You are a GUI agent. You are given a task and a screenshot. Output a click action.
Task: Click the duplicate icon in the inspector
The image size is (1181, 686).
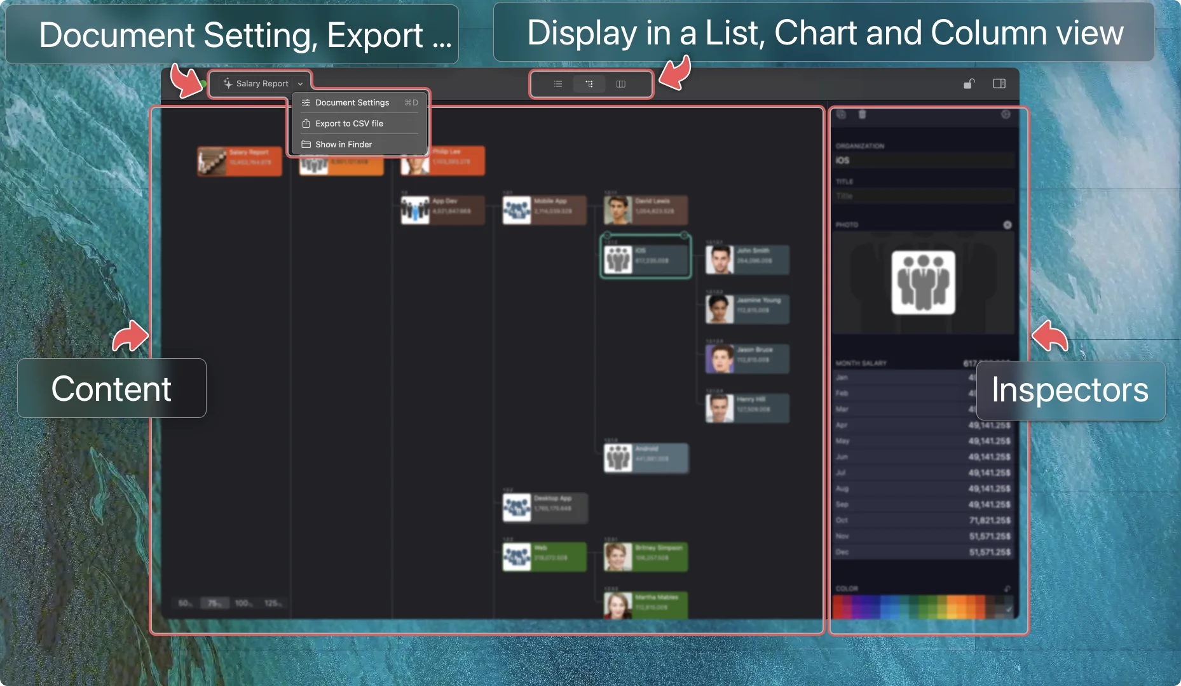[x=841, y=115]
